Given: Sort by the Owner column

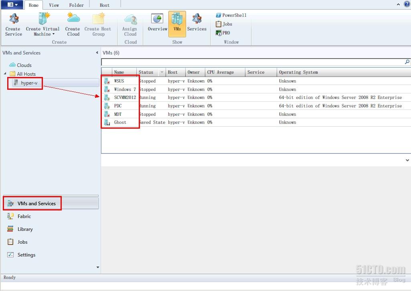Looking at the screenshot, I should pos(195,72).
